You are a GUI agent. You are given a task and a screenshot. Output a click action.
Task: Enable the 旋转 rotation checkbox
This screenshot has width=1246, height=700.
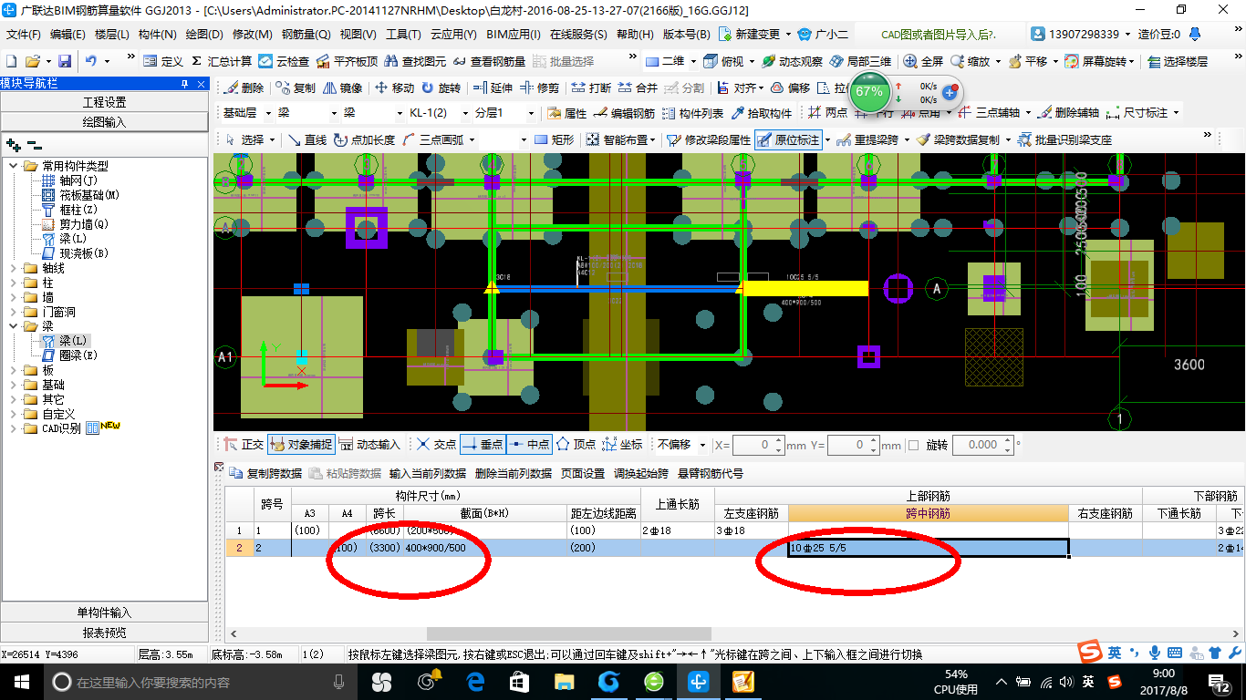click(x=913, y=446)
